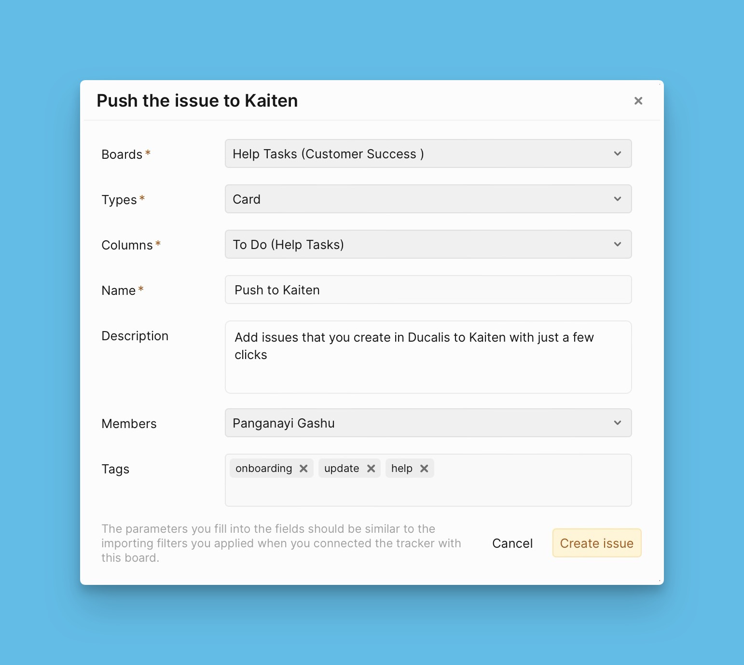744x665 pixels.
Task: Click empty area of Tags field
Action: coord(531,487)
